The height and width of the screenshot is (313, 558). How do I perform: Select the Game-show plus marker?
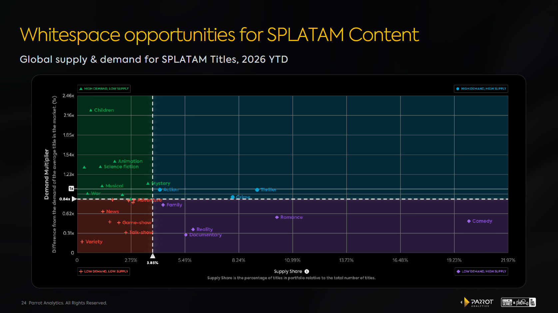(x=119, y=223)
